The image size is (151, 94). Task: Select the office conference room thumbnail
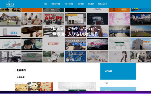click(119, 31)
